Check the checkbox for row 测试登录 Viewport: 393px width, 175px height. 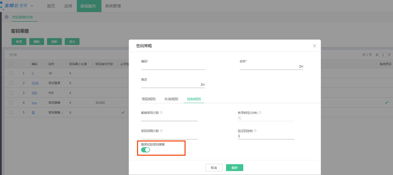coord(11,83)
